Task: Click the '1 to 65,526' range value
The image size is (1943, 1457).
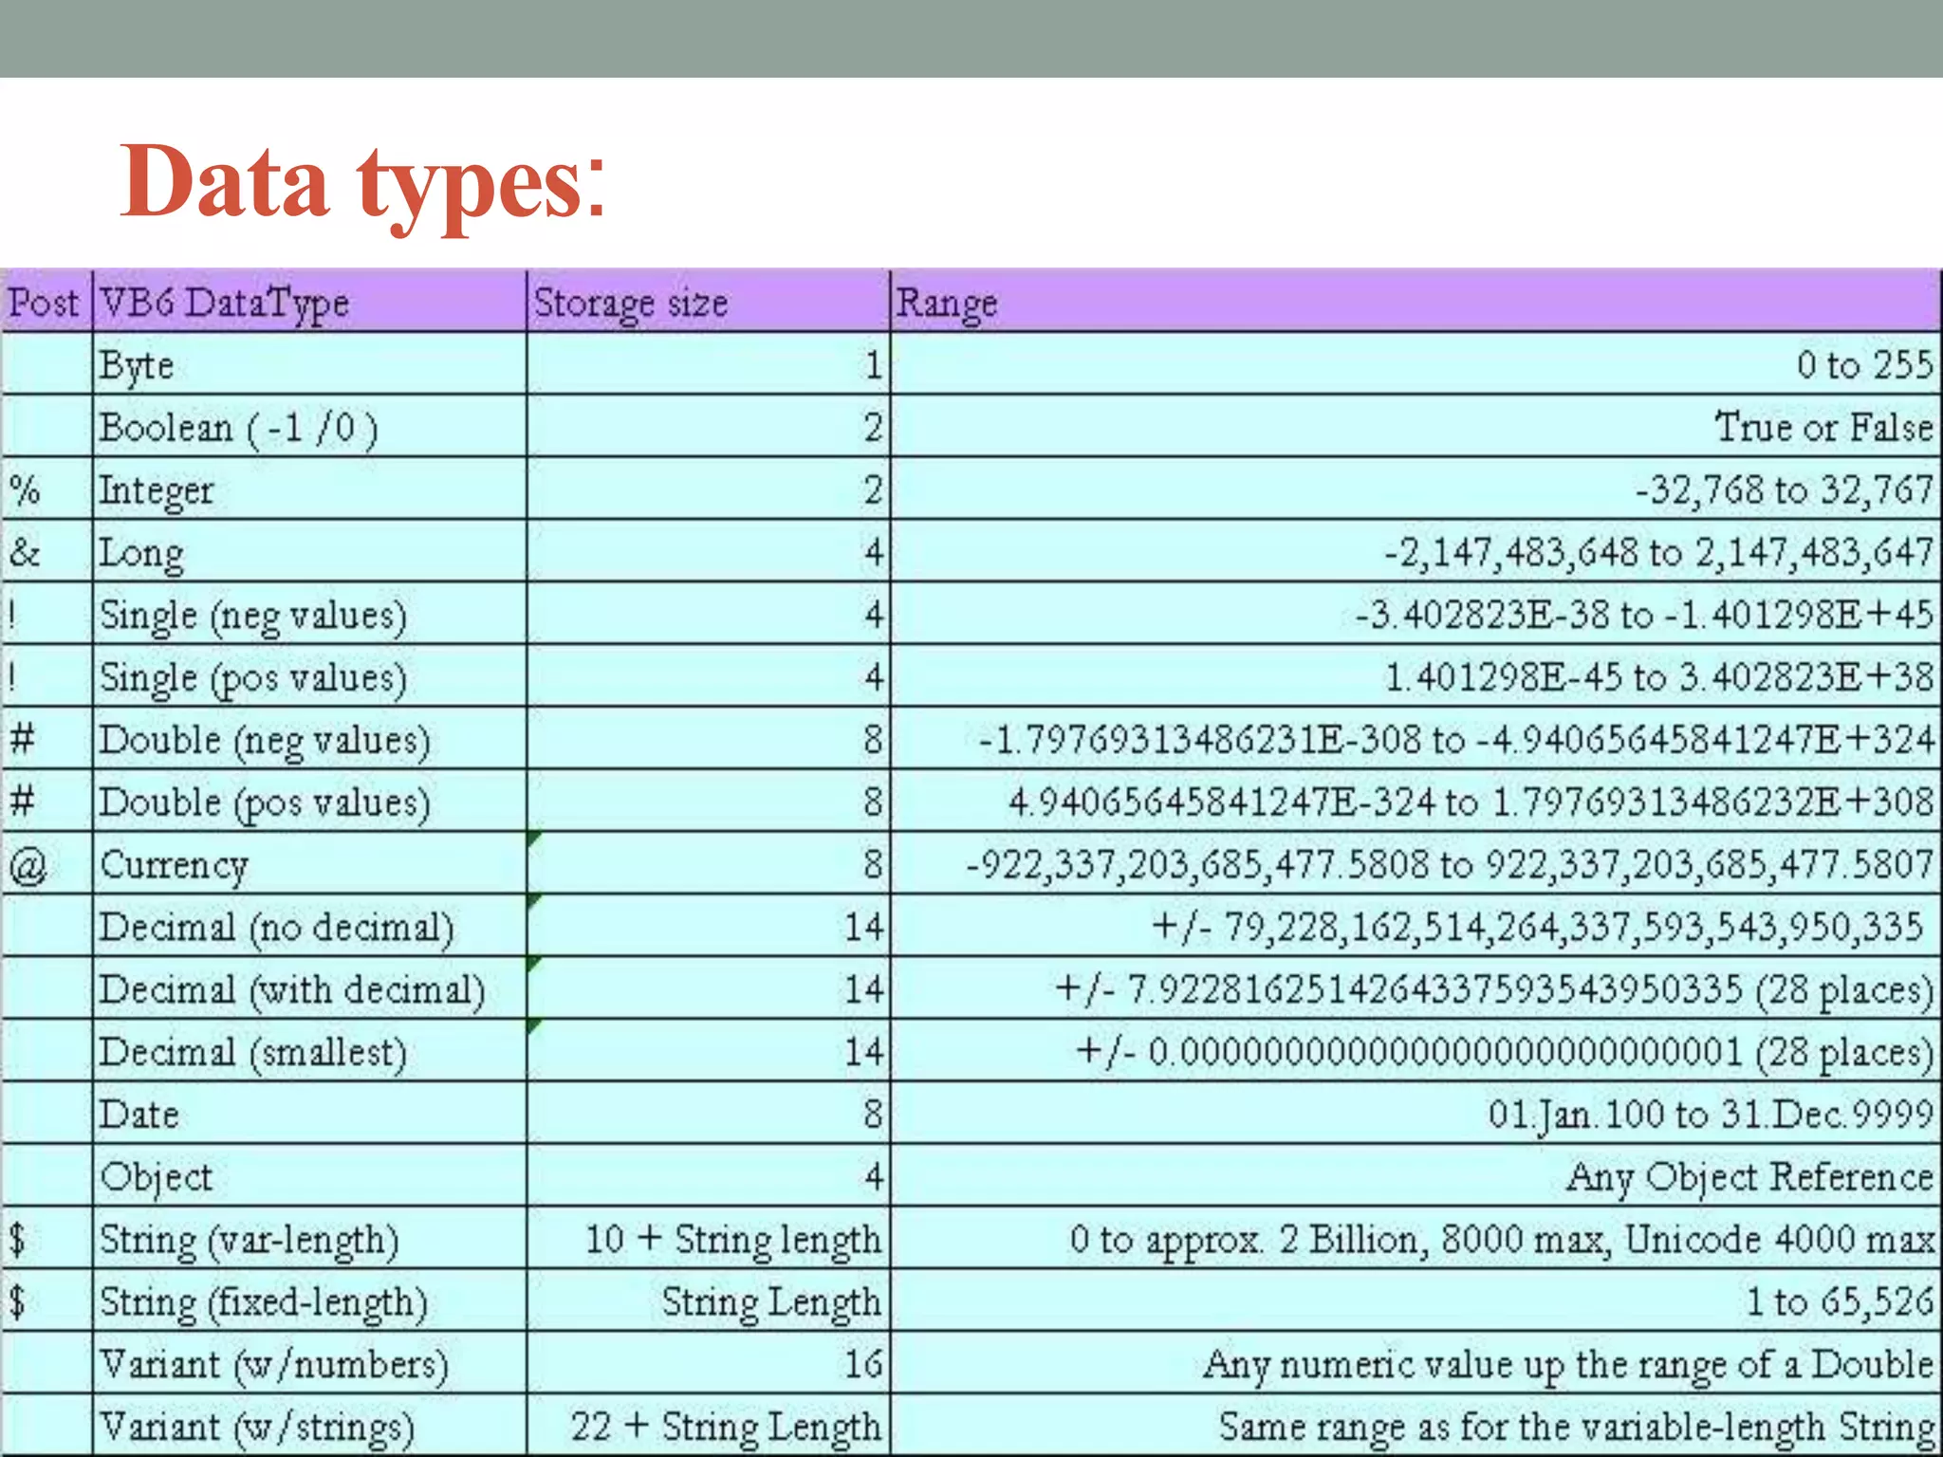Action: pyautogui.click(x=1840, y=1302)
